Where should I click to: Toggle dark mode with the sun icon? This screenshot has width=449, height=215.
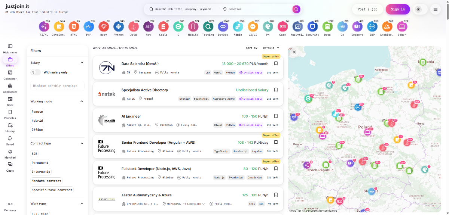click(x=418, y=9)
